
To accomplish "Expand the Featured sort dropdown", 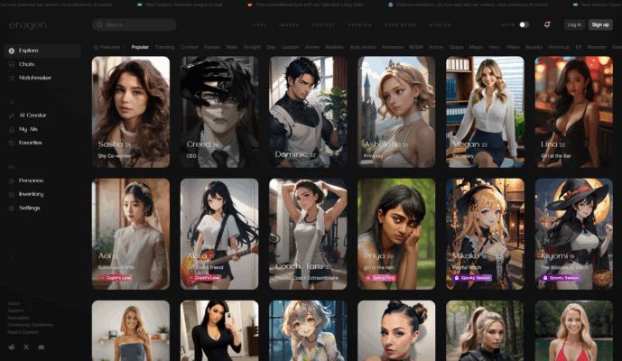I will click(108, 46).
